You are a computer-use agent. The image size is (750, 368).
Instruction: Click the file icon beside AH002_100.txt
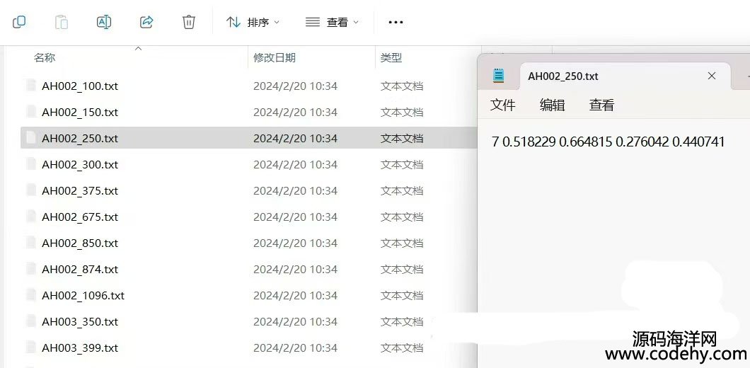click(32, 86)
